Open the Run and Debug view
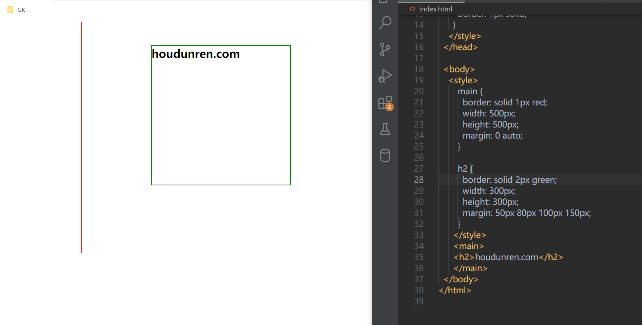 [x=385, y=76]
